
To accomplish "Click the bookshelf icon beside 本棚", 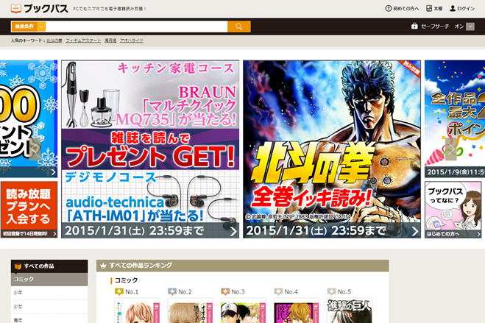I will click(x=429, y=9).
